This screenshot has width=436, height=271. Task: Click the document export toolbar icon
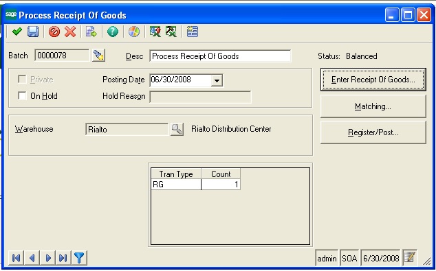(x=91, y=32)
